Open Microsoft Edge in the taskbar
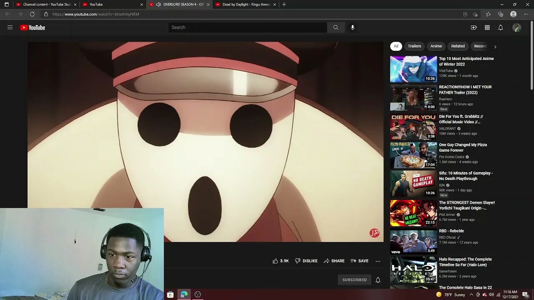 coord(184,295)
